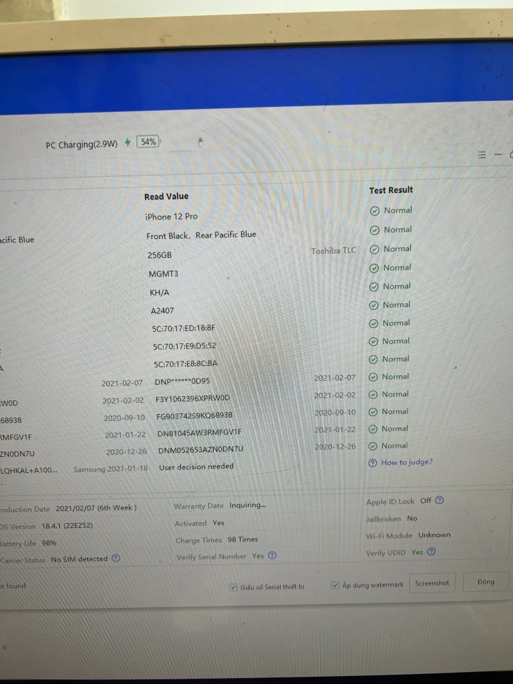Toggle the Áp dụng watermark checkbox

pyautogui.click(x=335, y=585)
